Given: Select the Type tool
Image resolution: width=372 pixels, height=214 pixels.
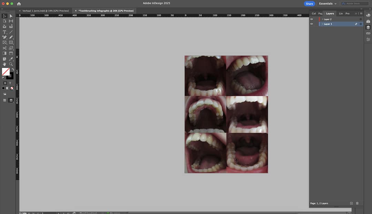Looking at the screenshot, I should [x=4, y=32].
